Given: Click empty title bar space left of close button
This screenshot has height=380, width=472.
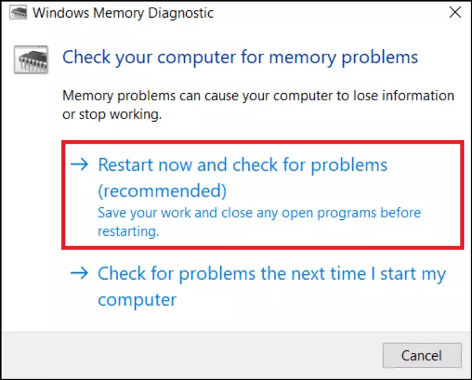Looking at the screenshot, I should click(328, 13).
